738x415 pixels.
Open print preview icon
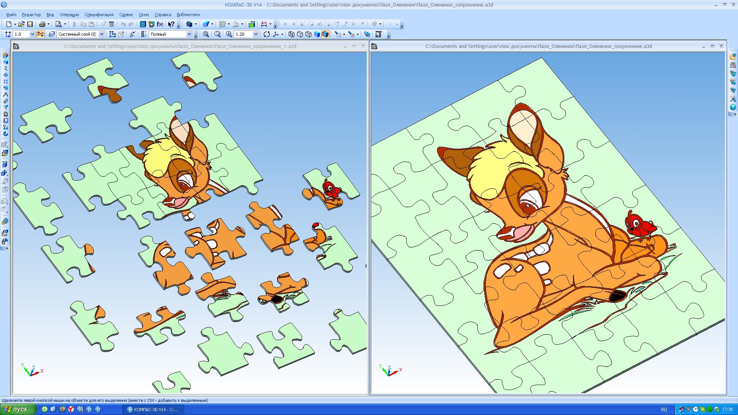coord(58,24)
